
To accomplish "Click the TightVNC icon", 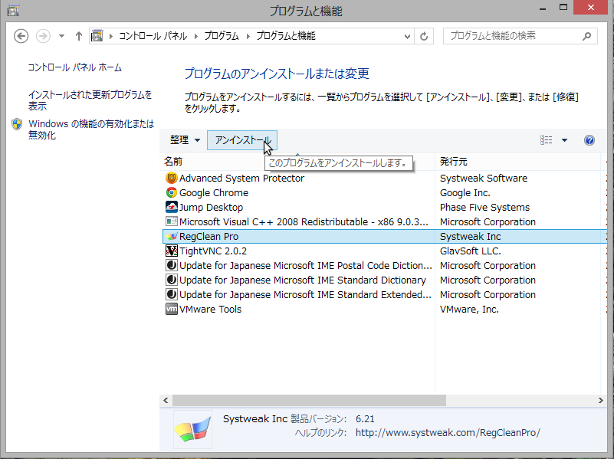I will pos(171,251).
